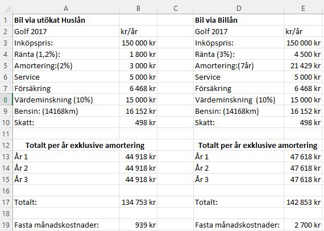Click the select-all corner triangle

pyautogui.click(x=6, y=9)
